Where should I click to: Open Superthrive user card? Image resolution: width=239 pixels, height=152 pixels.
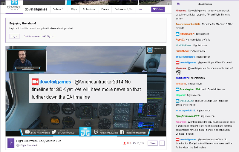182,51
